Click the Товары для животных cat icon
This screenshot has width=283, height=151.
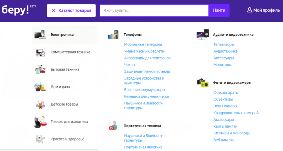(x=40, y=122)
